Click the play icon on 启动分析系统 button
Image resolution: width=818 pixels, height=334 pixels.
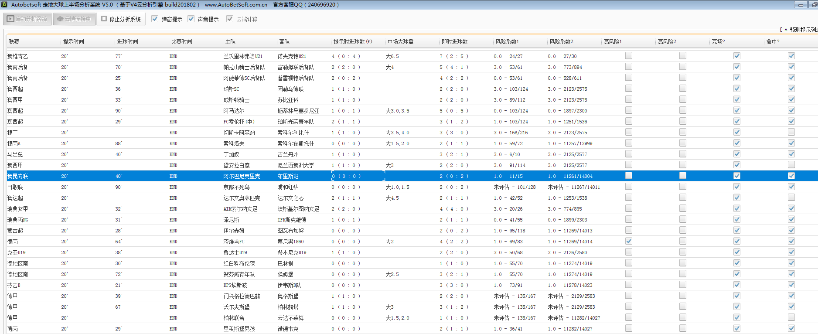[10, 19]
